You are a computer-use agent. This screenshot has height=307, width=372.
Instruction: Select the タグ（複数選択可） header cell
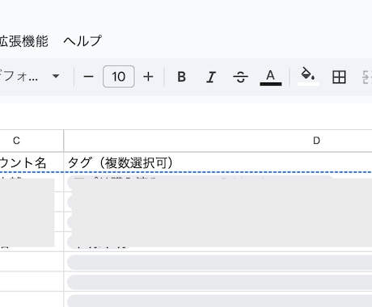click(x=218, y=162)
